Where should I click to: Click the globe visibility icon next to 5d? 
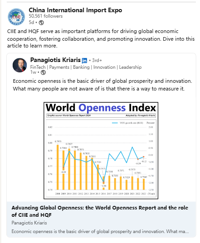[41, 23]
